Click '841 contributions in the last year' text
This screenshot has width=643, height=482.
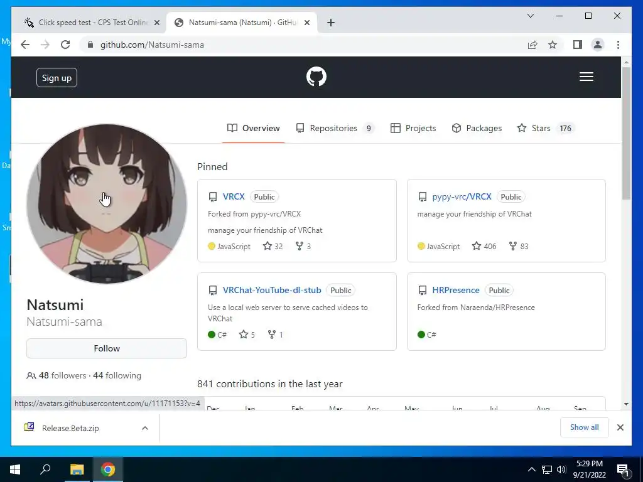270,384
